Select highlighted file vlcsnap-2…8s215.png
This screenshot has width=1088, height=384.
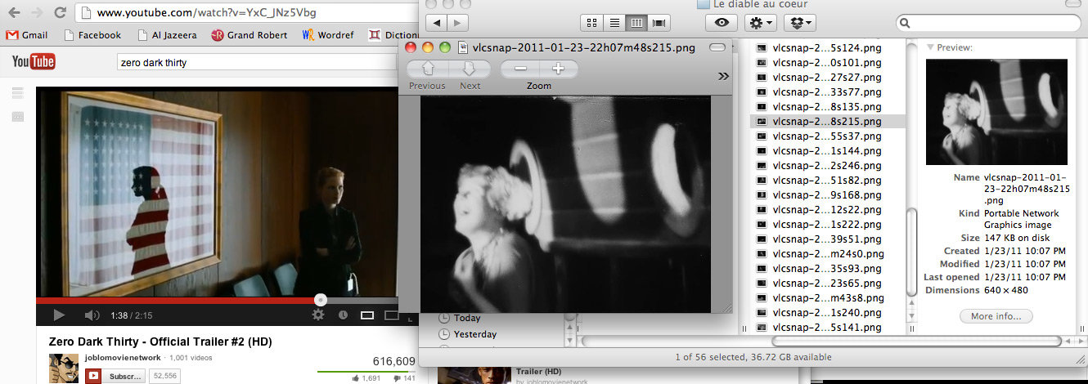click(828, 121)
